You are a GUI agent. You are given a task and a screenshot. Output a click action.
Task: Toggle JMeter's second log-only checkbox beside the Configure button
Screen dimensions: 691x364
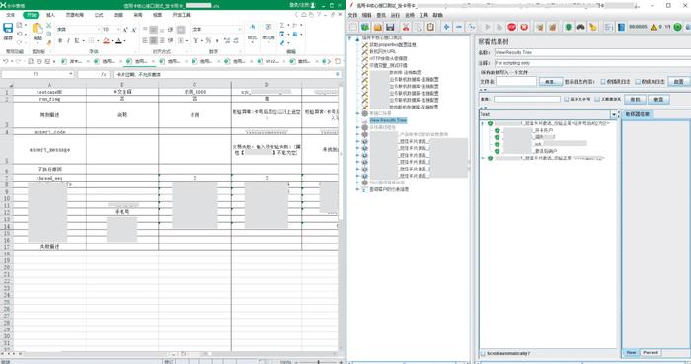click(x=638, y=82)
